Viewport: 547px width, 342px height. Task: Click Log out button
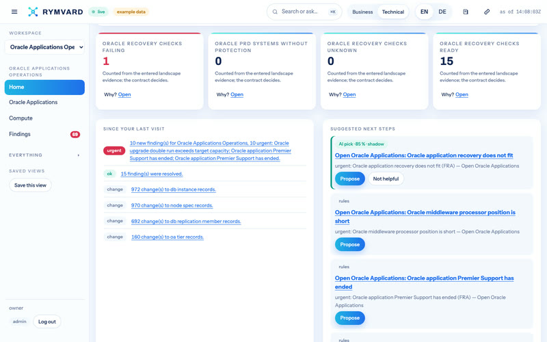pos(47,321)
